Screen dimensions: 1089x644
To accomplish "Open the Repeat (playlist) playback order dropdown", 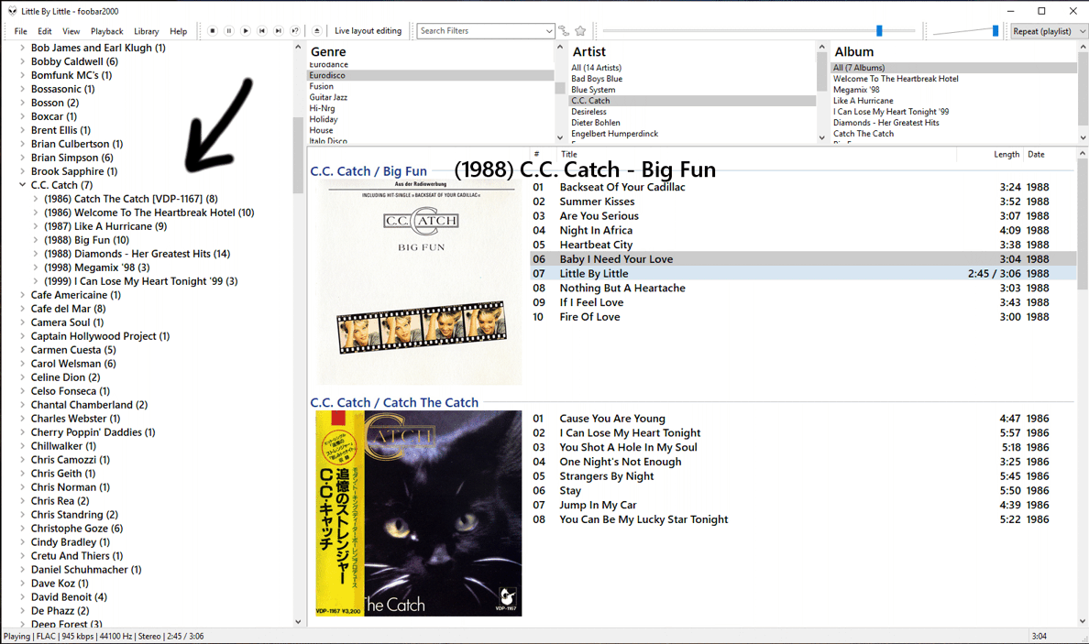I will click(1049, 30).
